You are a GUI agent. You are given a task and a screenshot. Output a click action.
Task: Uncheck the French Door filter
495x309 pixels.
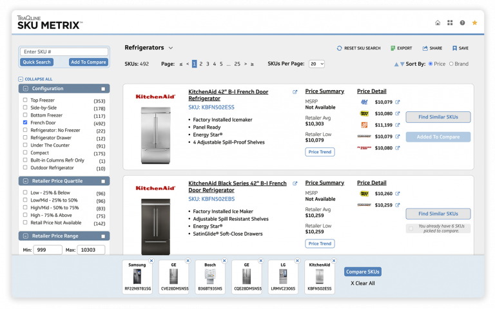click(25, 122)
